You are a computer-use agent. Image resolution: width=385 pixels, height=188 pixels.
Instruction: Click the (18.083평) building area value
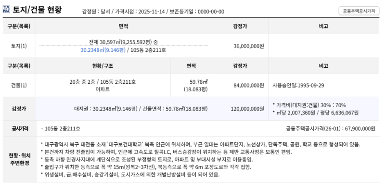click(196, 89)
